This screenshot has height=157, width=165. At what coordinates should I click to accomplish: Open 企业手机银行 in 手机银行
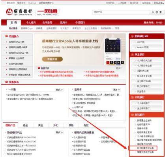[x=146, y=108]
